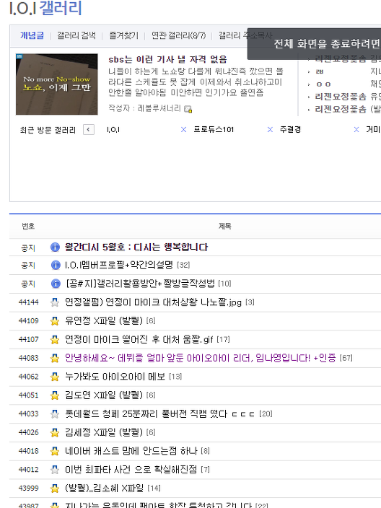Open 프로듀스101 recent gallery link
Image resolution: width=381 pixels, height=508 pixels.
(214, 130)
